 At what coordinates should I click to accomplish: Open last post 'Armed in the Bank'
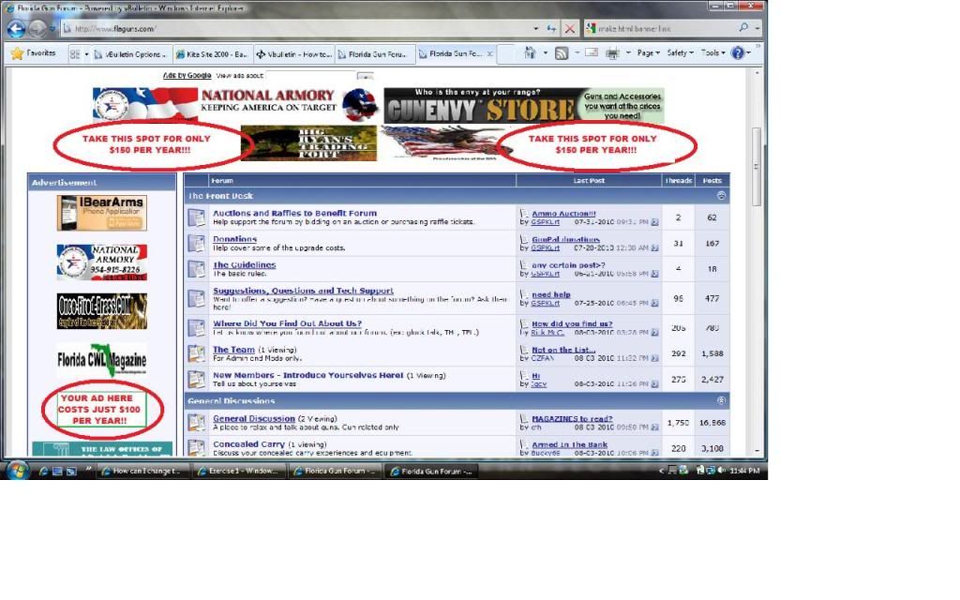coord(569,444)
